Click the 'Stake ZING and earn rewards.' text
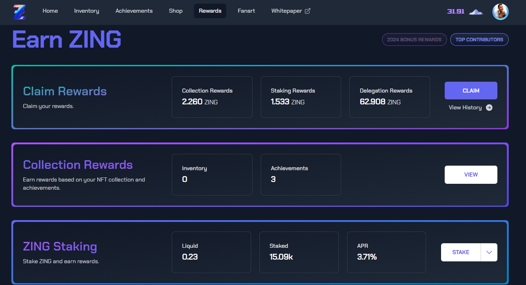This screenshot has width=526, height=285. (61, 261)
